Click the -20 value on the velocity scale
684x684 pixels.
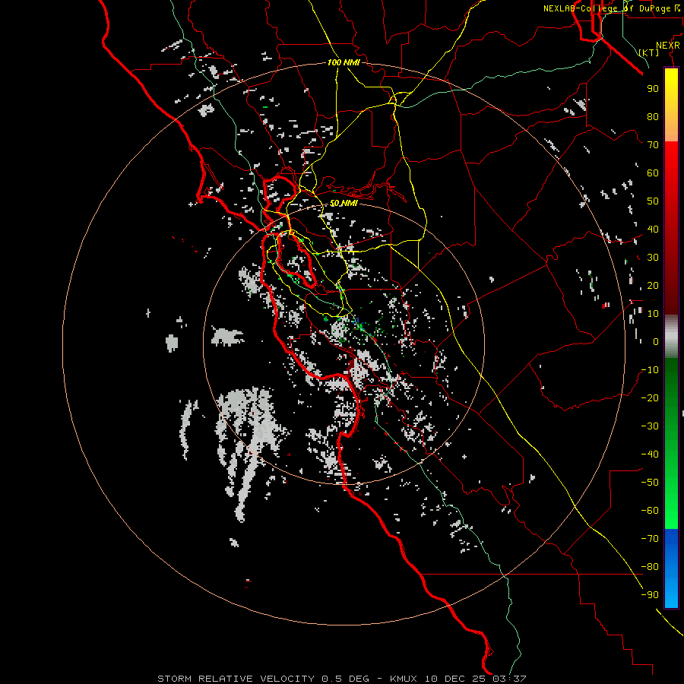click(x=650, y=398)
